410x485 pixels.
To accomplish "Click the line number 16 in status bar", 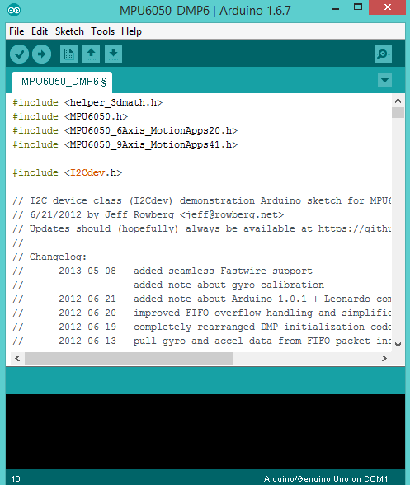I will [16, 478].
